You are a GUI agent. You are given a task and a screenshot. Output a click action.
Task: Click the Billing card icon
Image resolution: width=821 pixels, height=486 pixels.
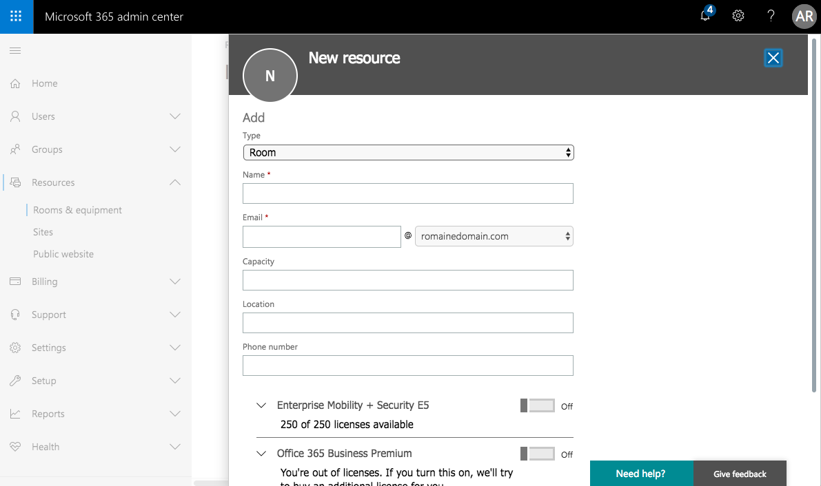(15, 282)
